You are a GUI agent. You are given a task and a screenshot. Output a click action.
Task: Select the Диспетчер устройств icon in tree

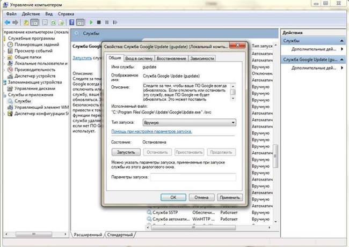[x=10, y=76]
